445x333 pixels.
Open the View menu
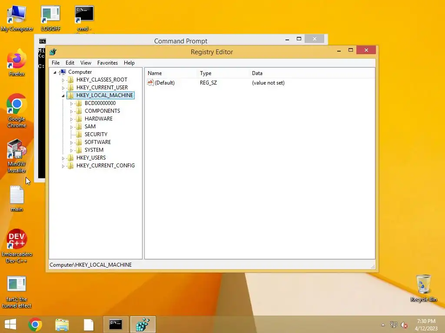click(x=86, y=63)
